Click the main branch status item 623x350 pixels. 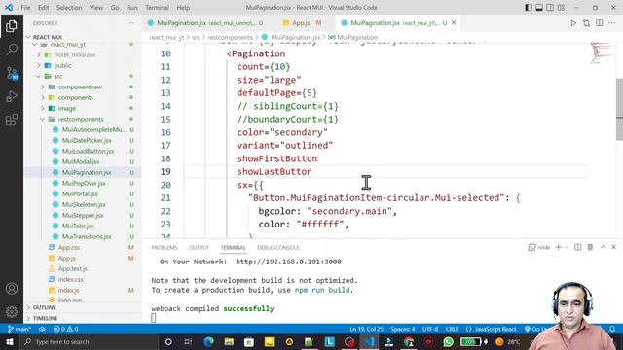[19, 329]
